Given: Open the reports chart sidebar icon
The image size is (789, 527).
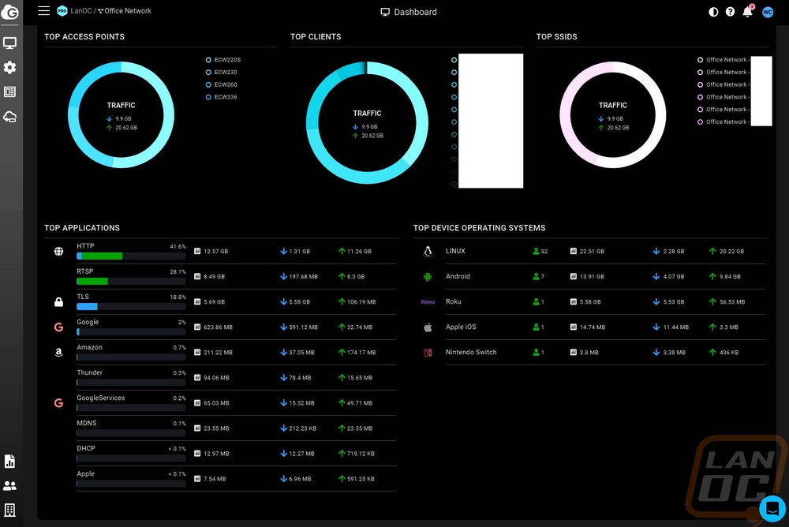Looking at the screenshot, I should (x=10, y=461).
